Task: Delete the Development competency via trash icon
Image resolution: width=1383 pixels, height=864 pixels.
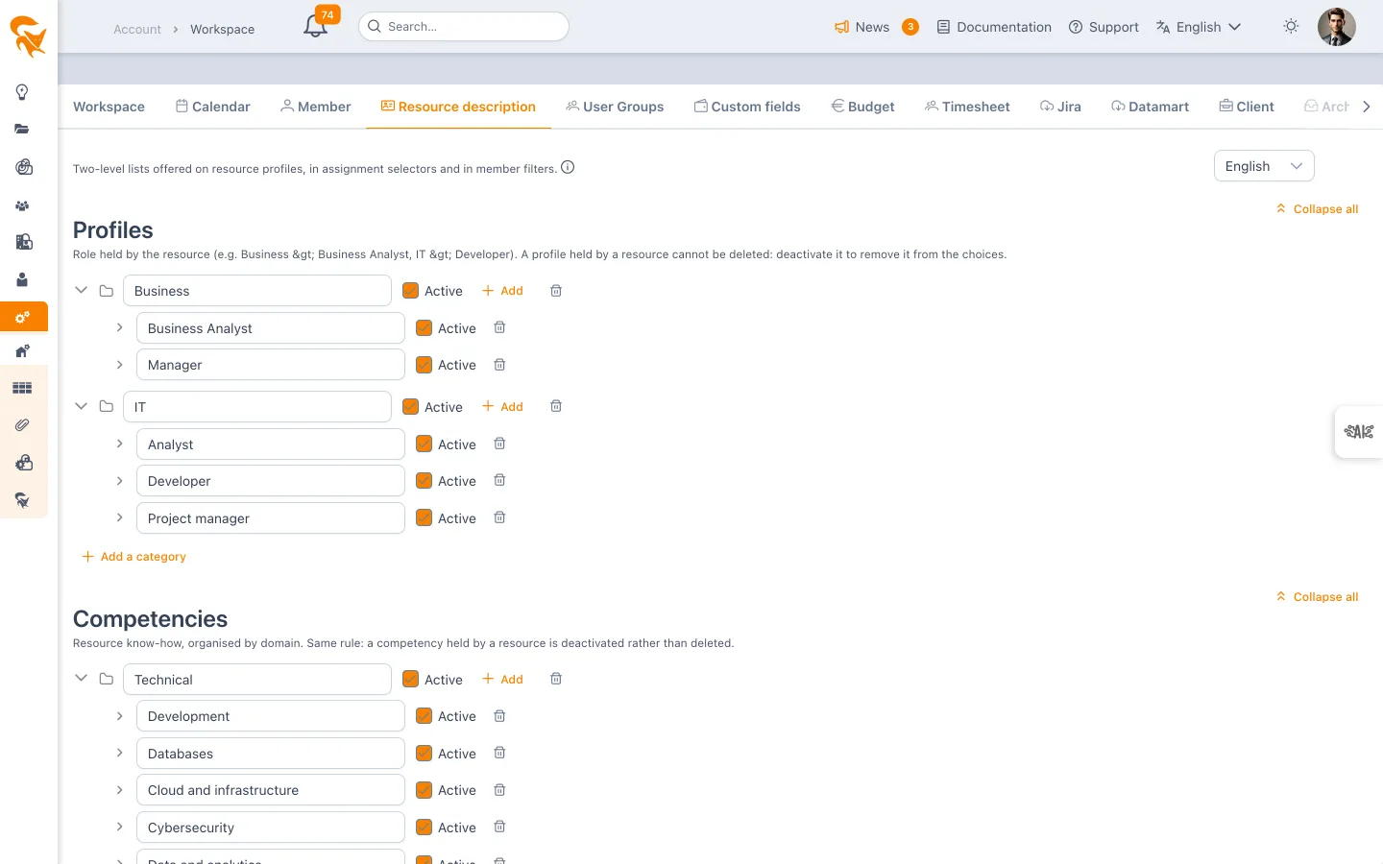Action: click(499, 716)
